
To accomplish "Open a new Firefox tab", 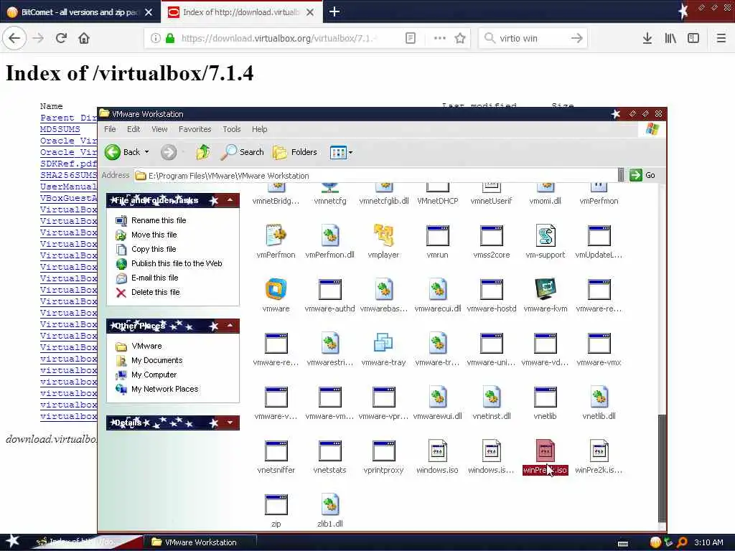I will point(334,11).
